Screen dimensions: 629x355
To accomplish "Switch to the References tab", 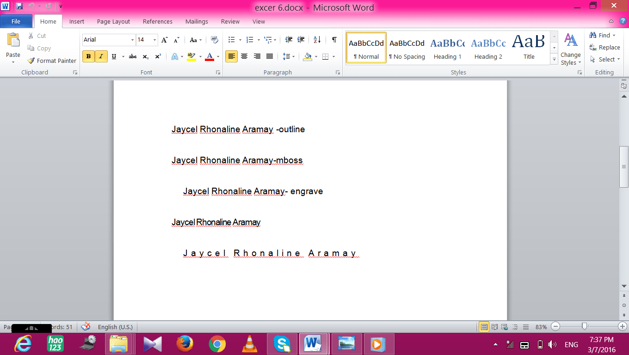I will (157, 21).
